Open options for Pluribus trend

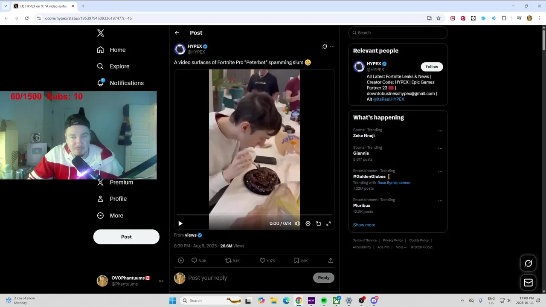pyautogui.click(x=440, y=201)
